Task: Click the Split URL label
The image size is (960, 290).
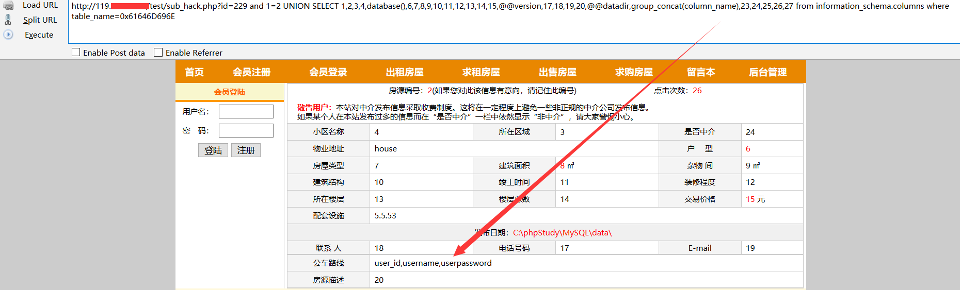Action: (40, 20)
